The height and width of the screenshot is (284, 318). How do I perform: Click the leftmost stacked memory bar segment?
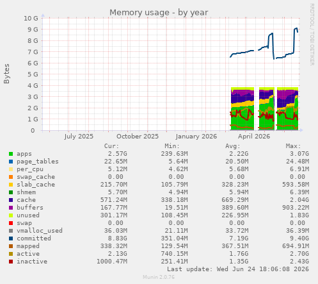[x=242, y=108]
